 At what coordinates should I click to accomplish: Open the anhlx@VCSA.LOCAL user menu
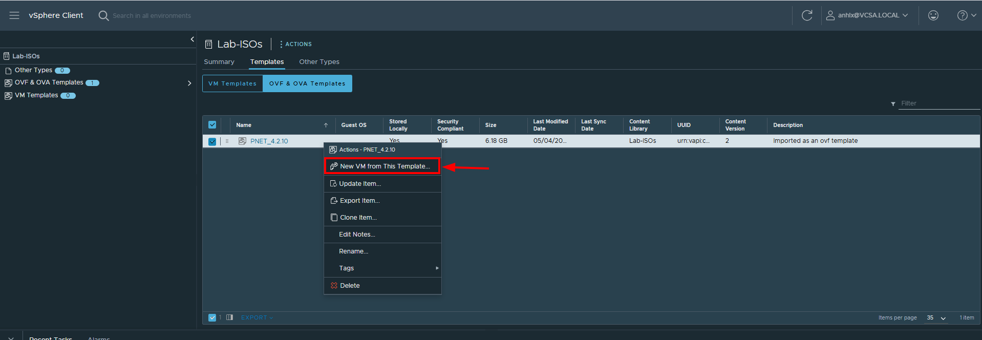867,15
